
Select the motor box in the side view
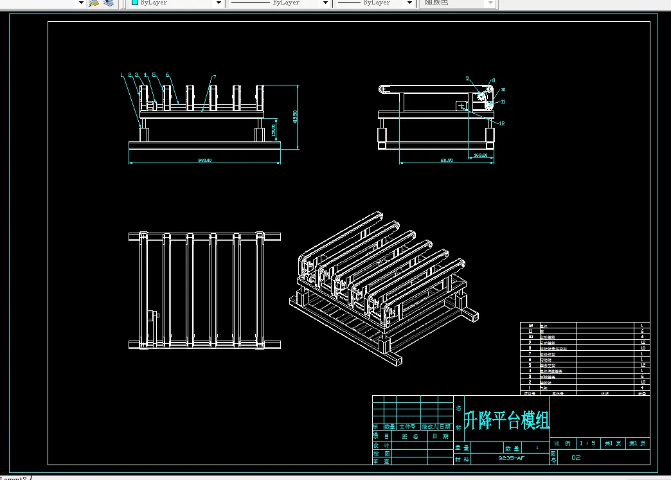click(x=461, y=105)
